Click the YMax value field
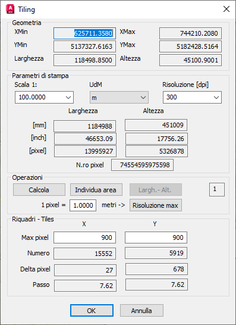Screen dimensions: 236x325 190,46
